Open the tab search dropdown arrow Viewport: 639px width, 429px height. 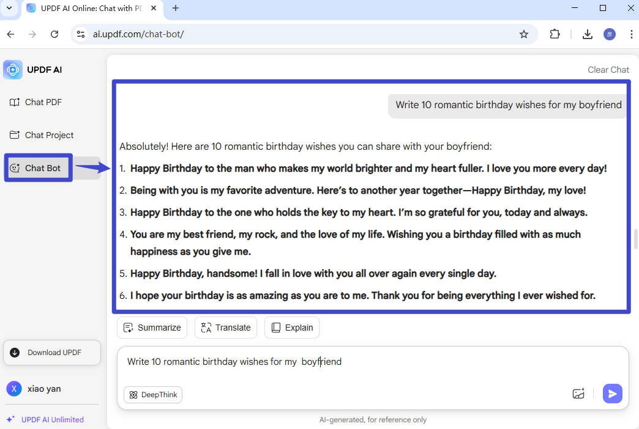[9, 8]
